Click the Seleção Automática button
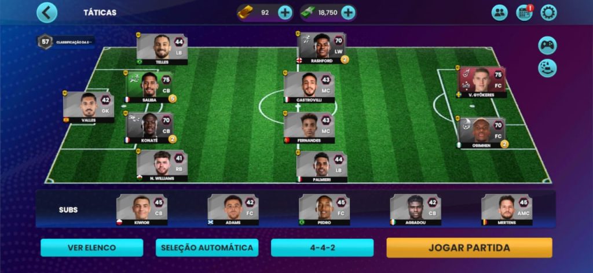593x273 pixels. (207, 248)
